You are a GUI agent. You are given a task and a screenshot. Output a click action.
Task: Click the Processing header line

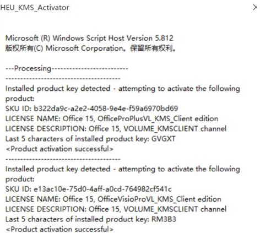(67, 68)
